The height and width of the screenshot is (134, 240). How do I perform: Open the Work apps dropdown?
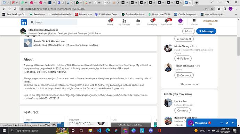click(194, 22)
